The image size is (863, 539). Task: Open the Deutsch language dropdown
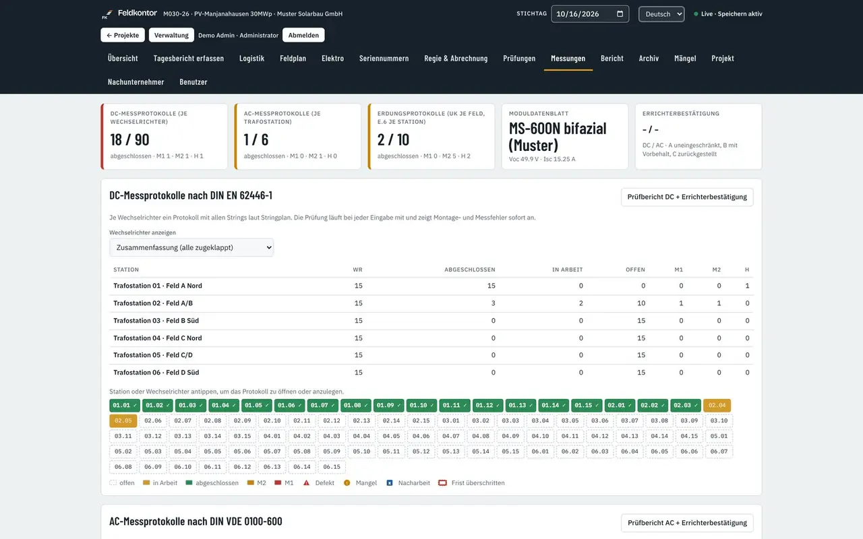coord(661,14)
